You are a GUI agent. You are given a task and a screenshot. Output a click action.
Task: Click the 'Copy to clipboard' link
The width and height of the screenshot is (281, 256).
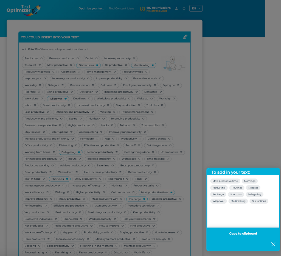pos(243,233)
